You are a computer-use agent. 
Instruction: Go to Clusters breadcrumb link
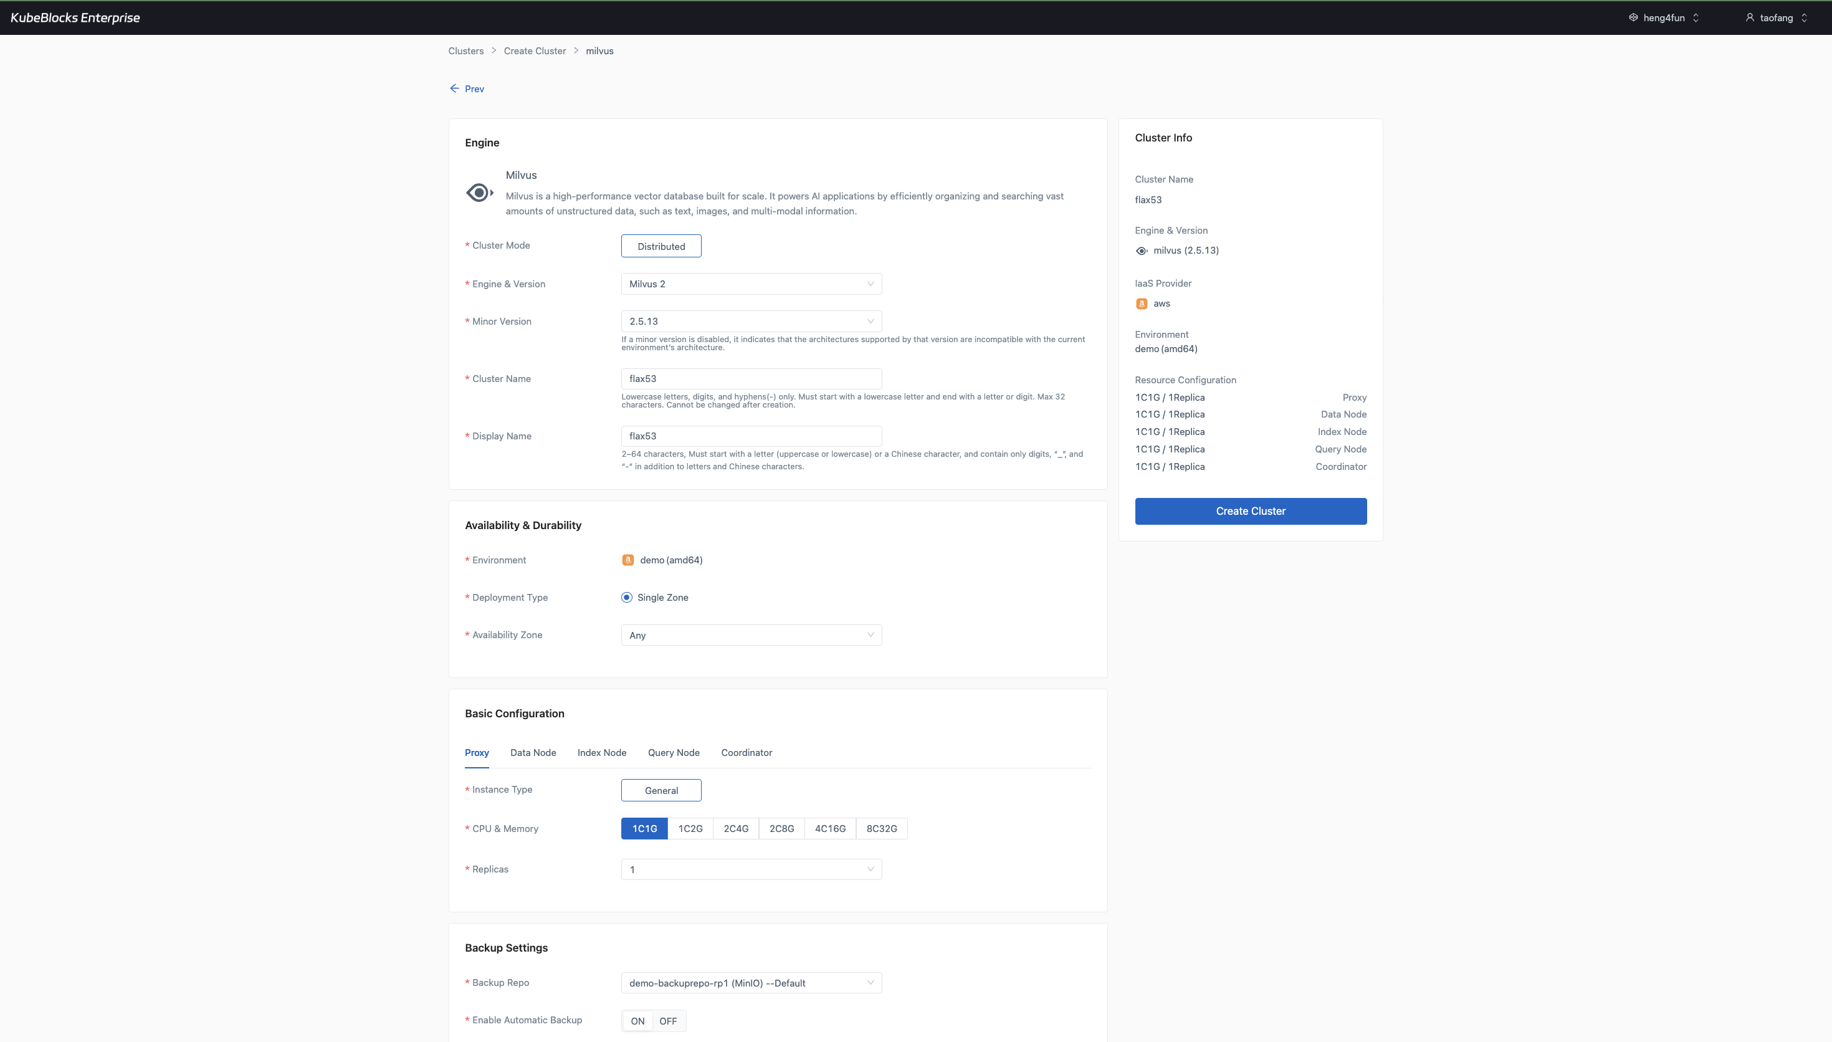[x=465, y=51]
